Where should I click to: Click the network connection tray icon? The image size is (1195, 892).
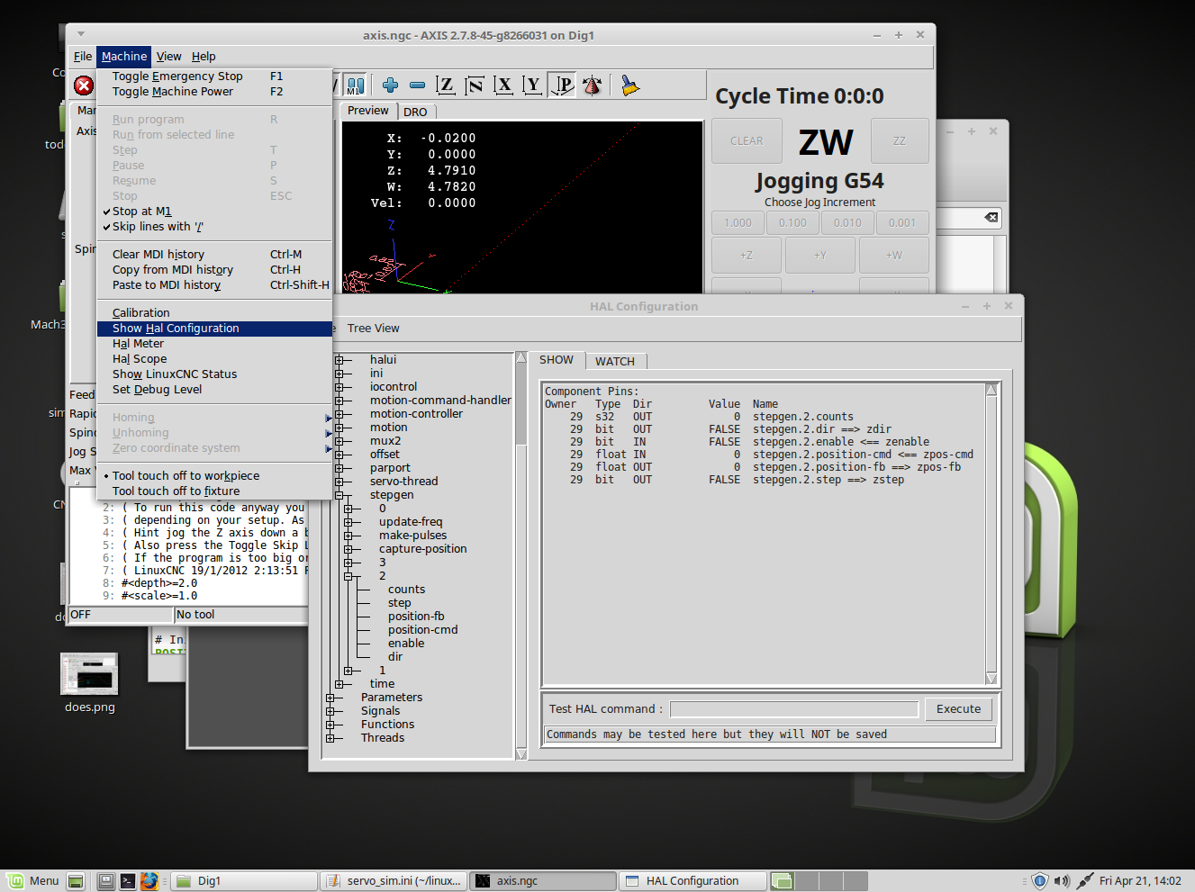point(1085,881)
